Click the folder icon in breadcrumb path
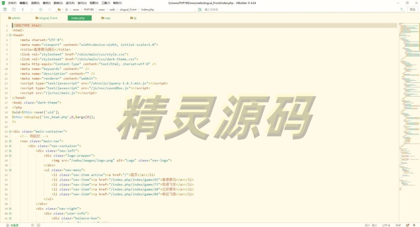 (x=59, y=9)
